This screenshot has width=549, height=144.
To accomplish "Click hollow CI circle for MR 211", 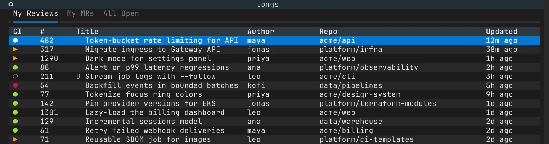I will (x=15, y=77).
